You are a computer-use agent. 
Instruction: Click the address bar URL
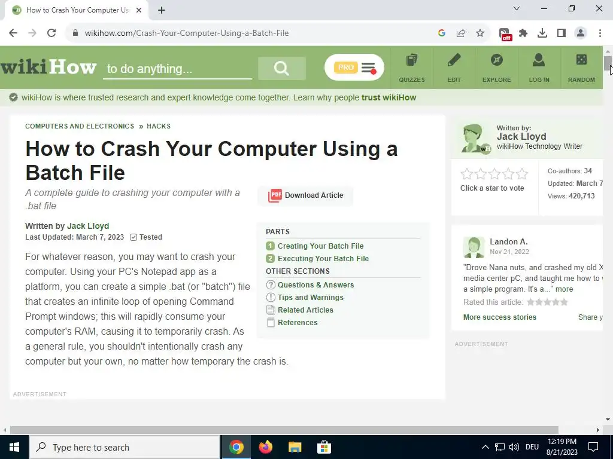pyautogui.click(x=187, y=33)
